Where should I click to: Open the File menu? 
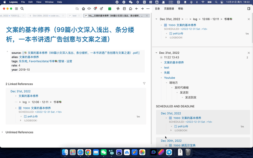23,2
